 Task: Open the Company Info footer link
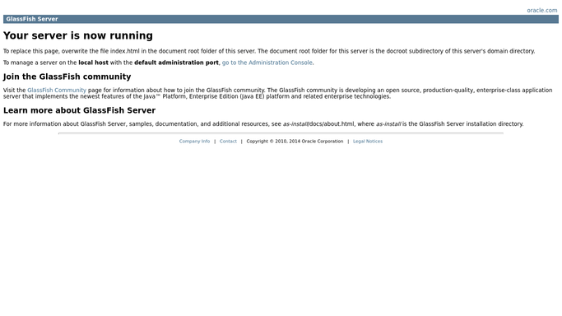[x=195, y=142]
